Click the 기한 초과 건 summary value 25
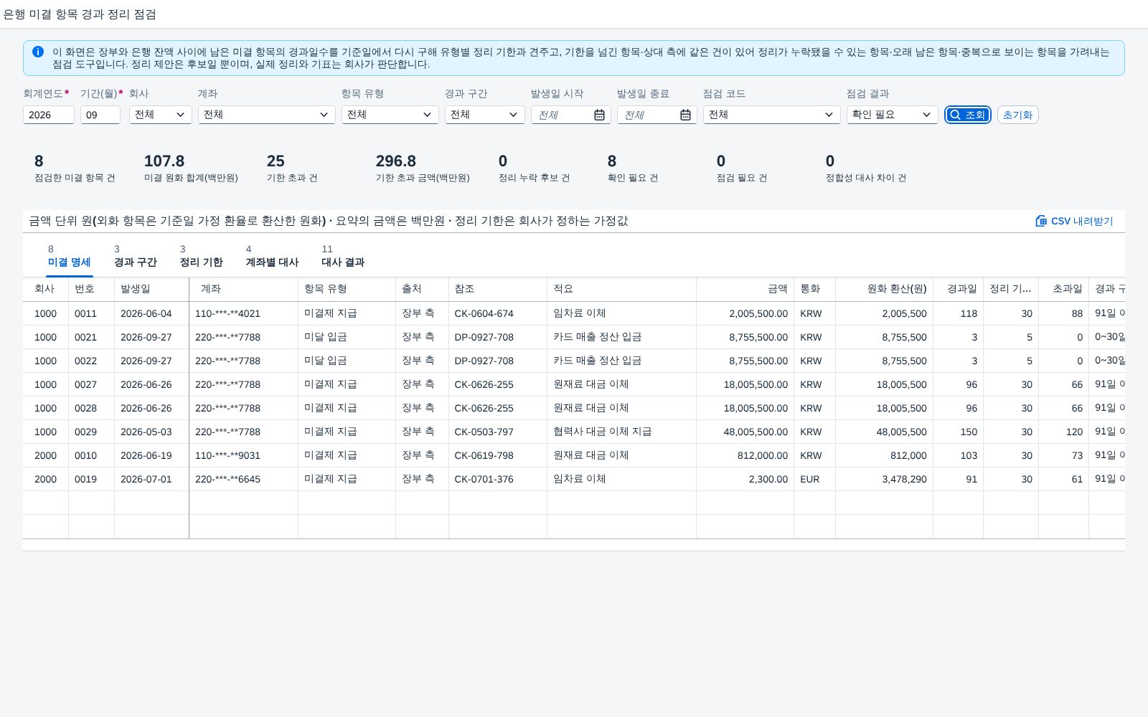 (276, 161)
